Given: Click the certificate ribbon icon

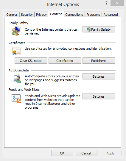Looking at the screenshot, I should [16, 51].
